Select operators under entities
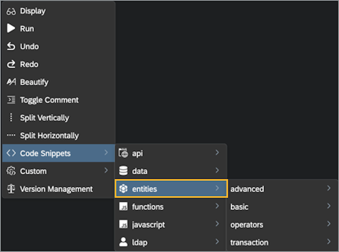 coord(282,225)
